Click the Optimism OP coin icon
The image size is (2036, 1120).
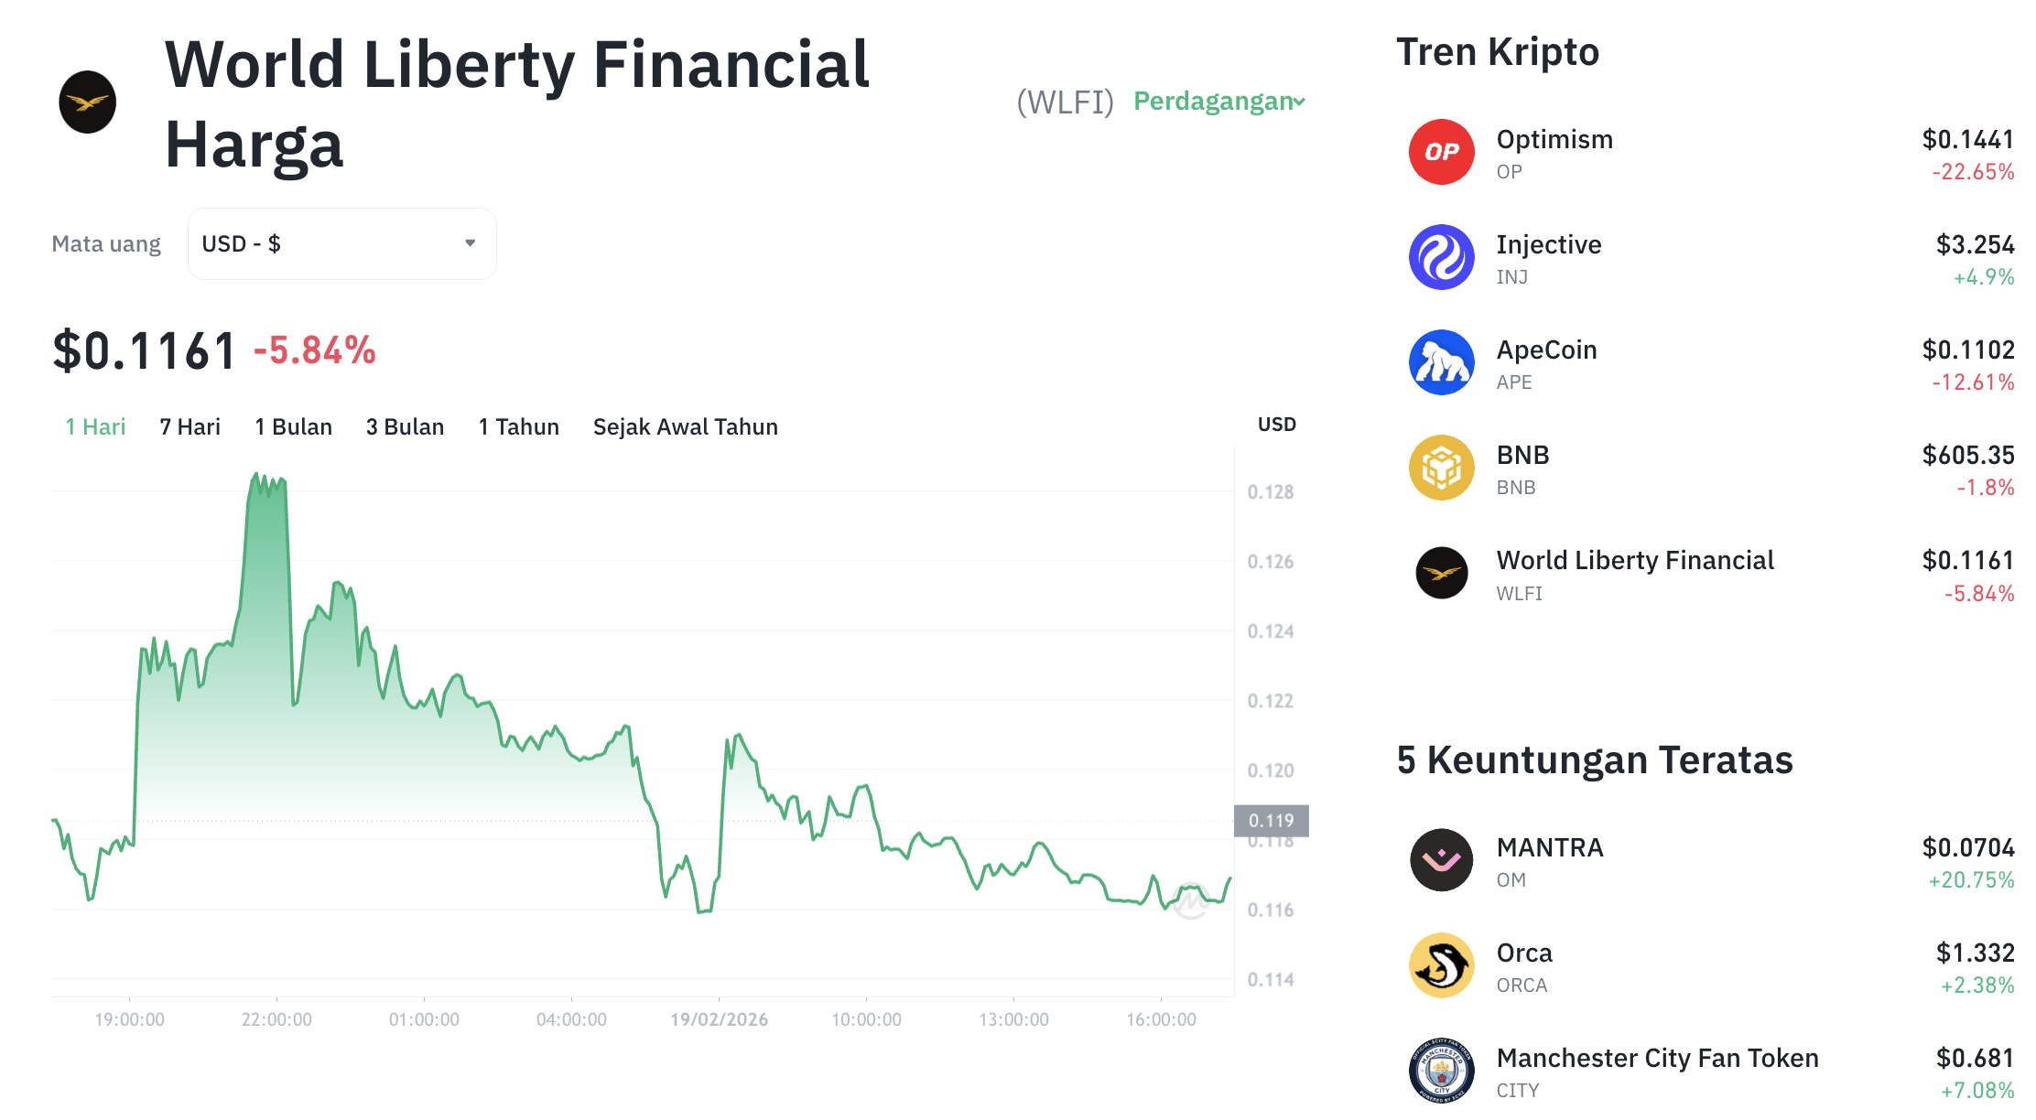1441,152
